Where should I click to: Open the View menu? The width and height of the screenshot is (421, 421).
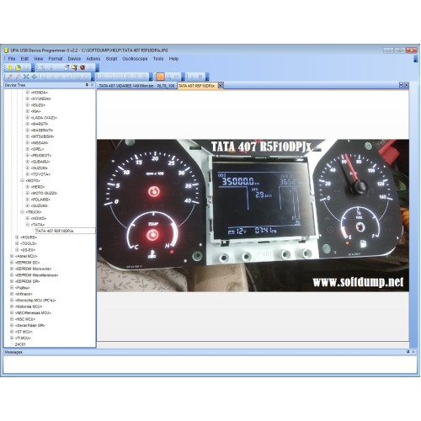point(38,59)
